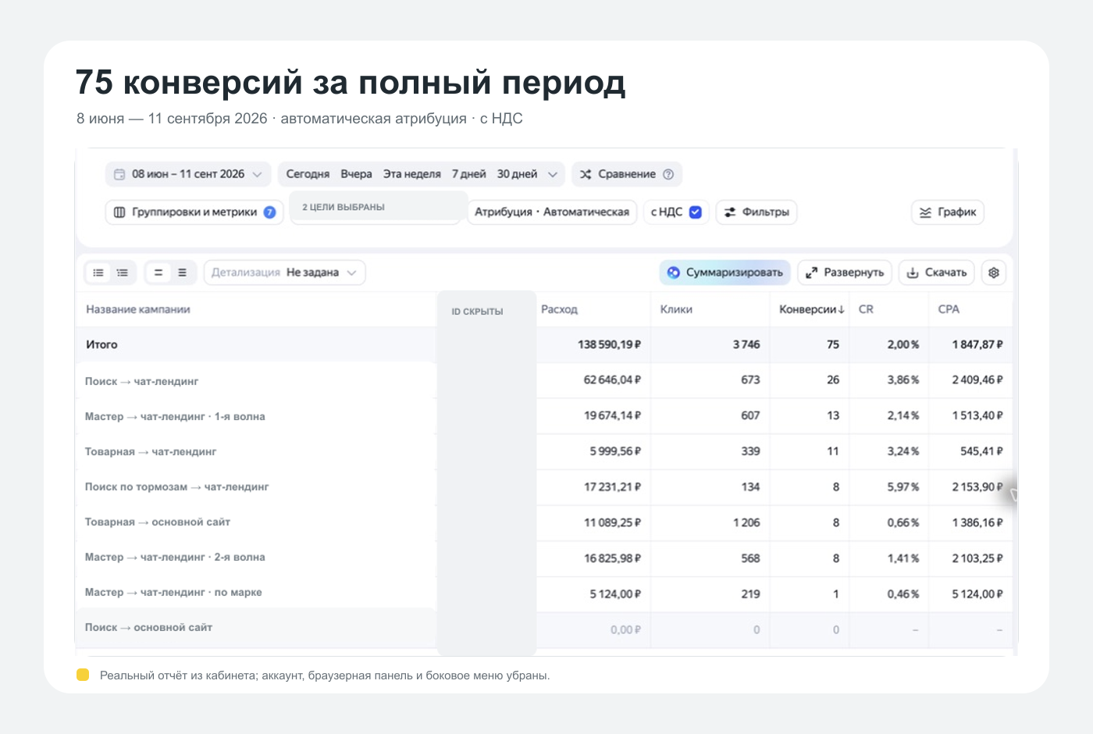Select the dense three-line row density icon
This screenshot has width=1093, height=734.
182,273
